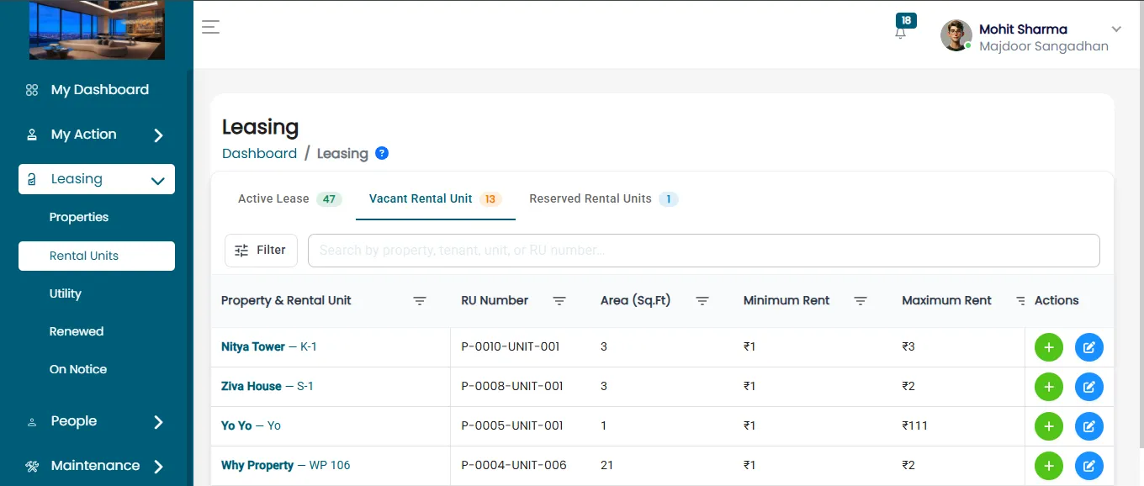The image size is (1144, 486).
Task: Open Properties under Leasing
Action: click(79, 217)
